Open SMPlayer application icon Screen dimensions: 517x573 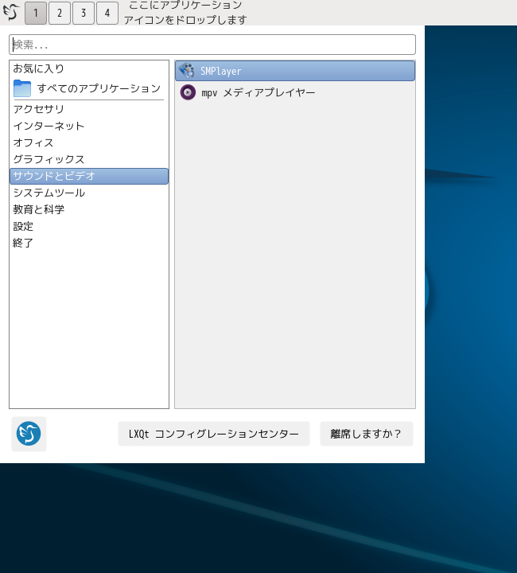[x=187, y=71]
